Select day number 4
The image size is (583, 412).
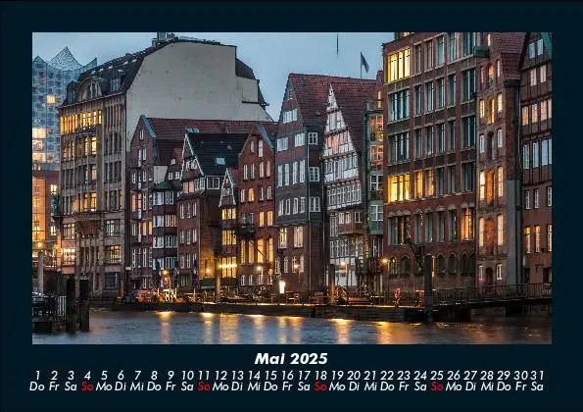pyautogui.click(x=87, y=375)
